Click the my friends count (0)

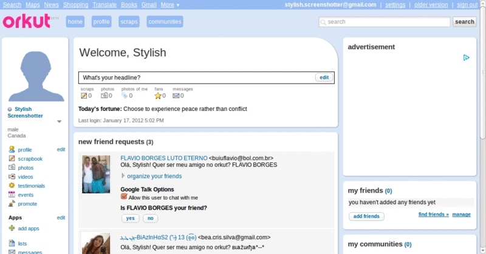[x=388, y=191]
